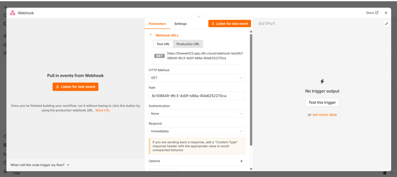Image resolution: width=397 pixels, height=177 pixels.
Task: Click scrollbar up arrow in parameters panel
Action: [251, 32]
